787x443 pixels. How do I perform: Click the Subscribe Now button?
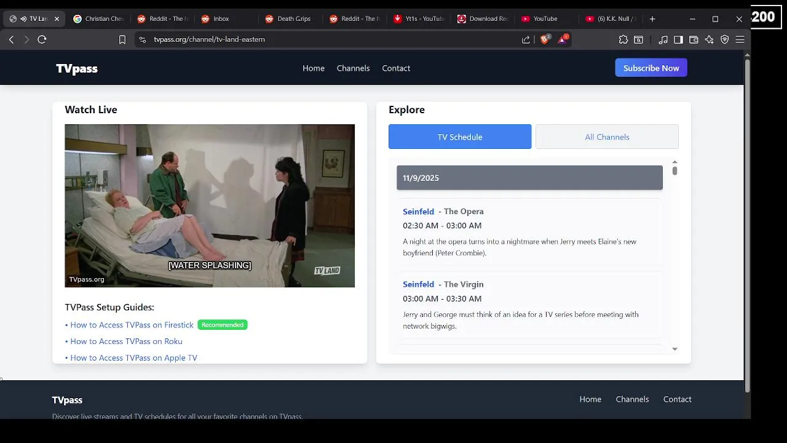(x=651, y=68)
